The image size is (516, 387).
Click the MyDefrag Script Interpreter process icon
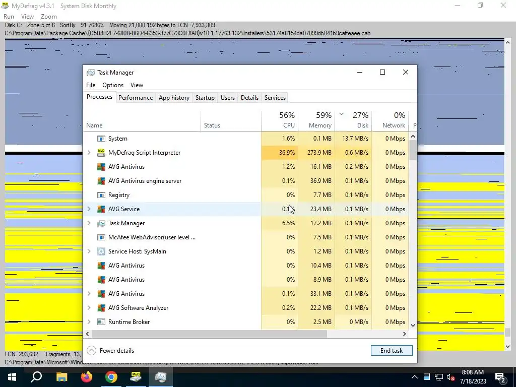[101, 153]
